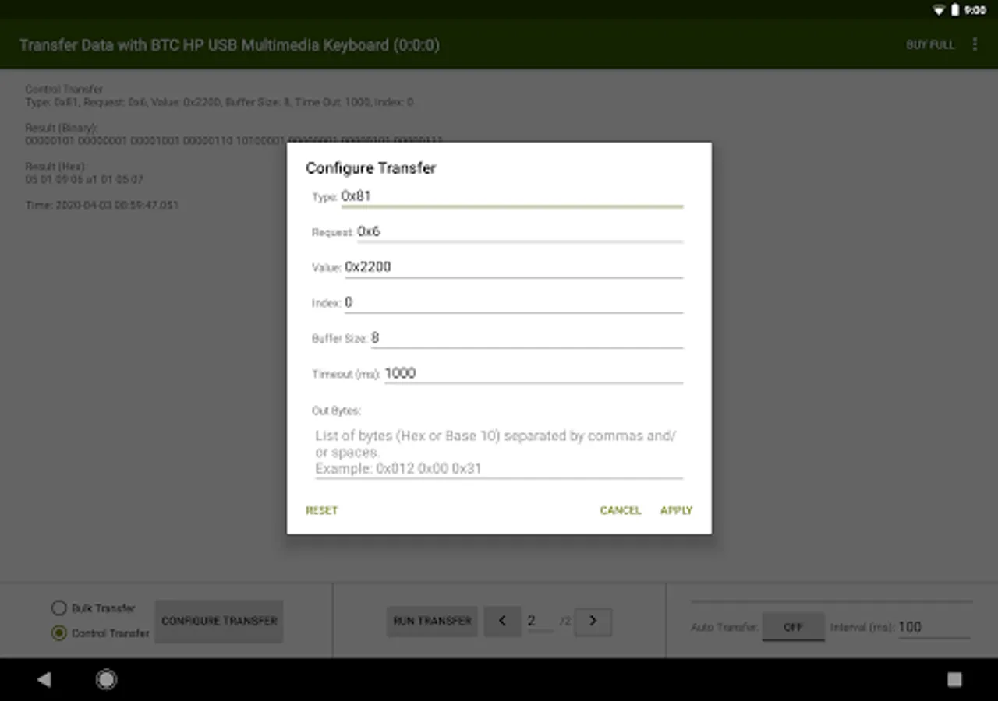Click the RUN TRANSFER button
Image resolution: width=998 pixels, height=701 pixels.
[x=432, y=621]
